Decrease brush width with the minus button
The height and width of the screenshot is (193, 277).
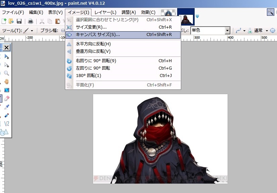pyautogui.click(x=63, y=30)
